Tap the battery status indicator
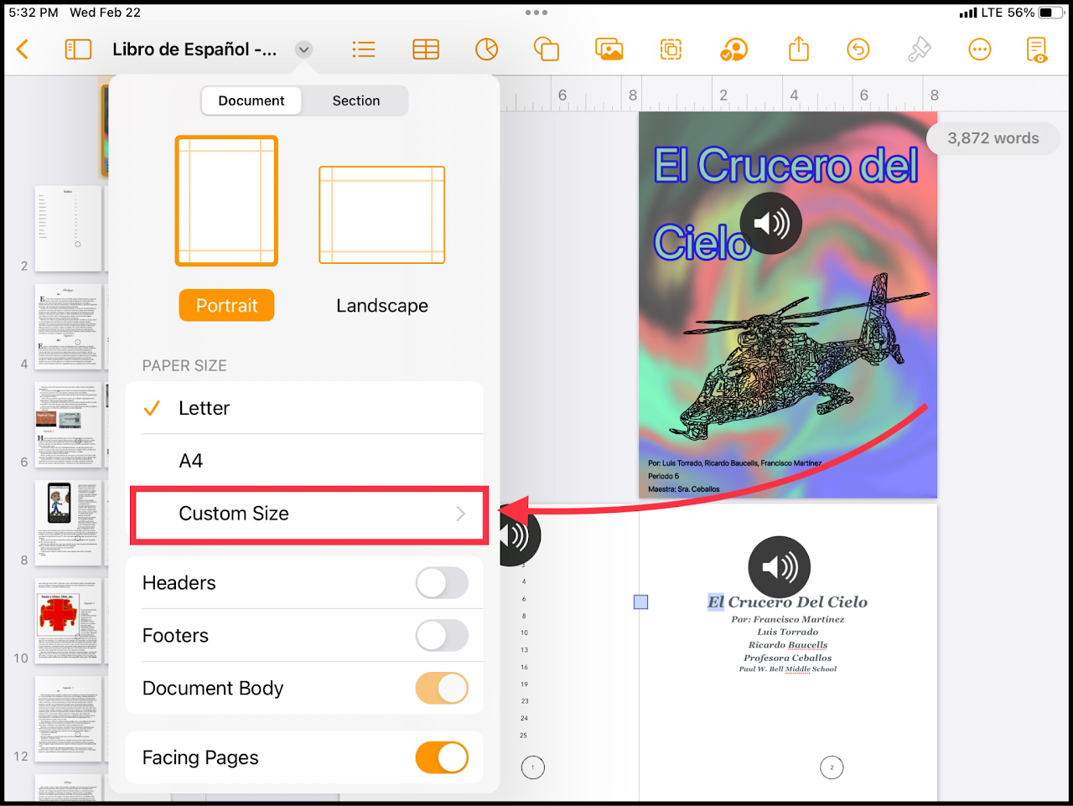1073x806 pixels. pos(1051,13)
